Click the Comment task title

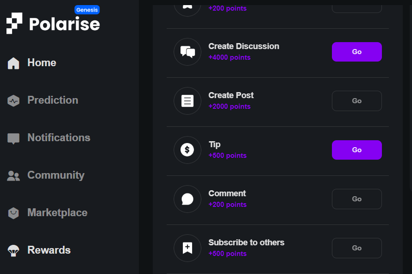[227, 193]
